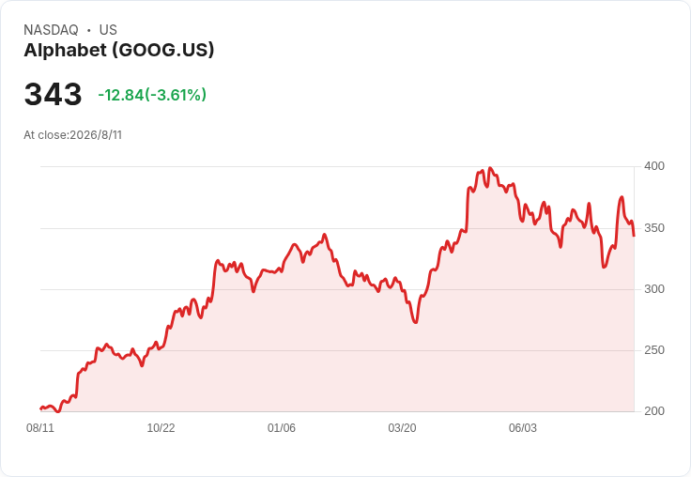The width and height of the screenshot is (691, 477).
Task: Click the 03/20 date axis label
Action: (x=402, y=427)
